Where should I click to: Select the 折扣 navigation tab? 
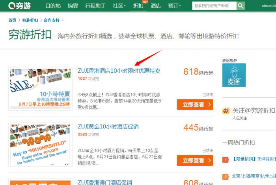(x=138, y=6)
